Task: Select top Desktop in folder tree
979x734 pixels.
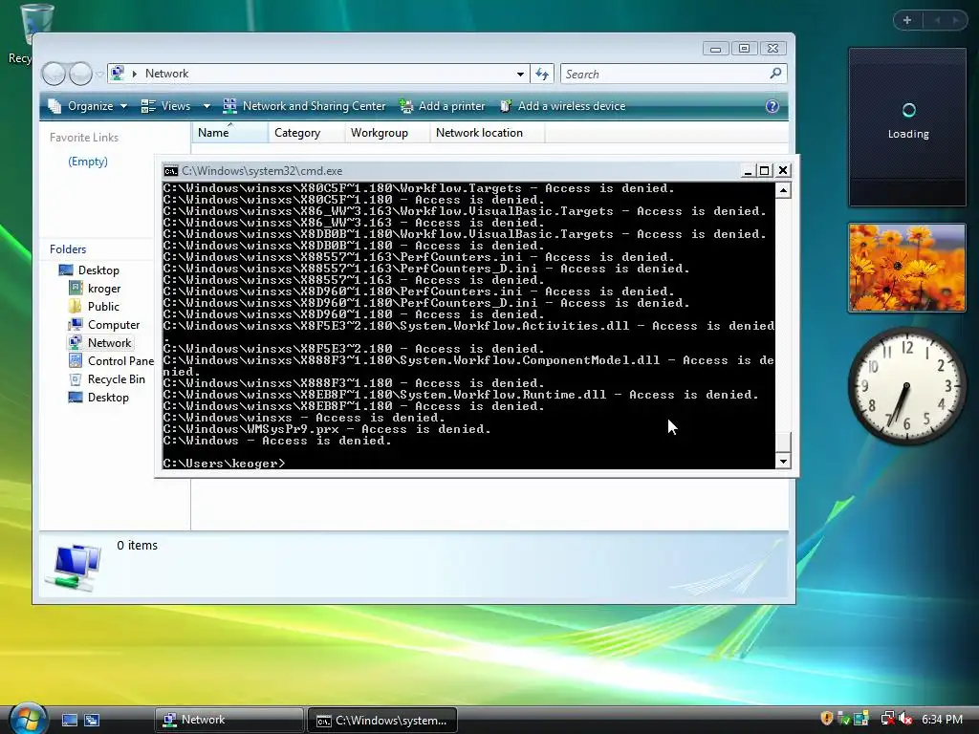Action: pos(89,270)
